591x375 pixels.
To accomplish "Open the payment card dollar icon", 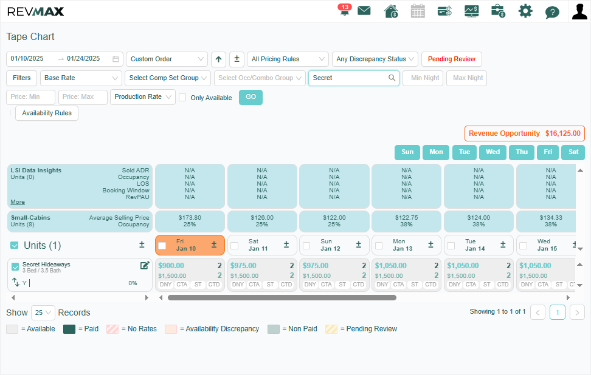I will [x=444, y=12].
